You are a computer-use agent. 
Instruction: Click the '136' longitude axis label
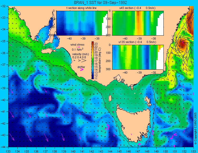[x=36, y=151]
